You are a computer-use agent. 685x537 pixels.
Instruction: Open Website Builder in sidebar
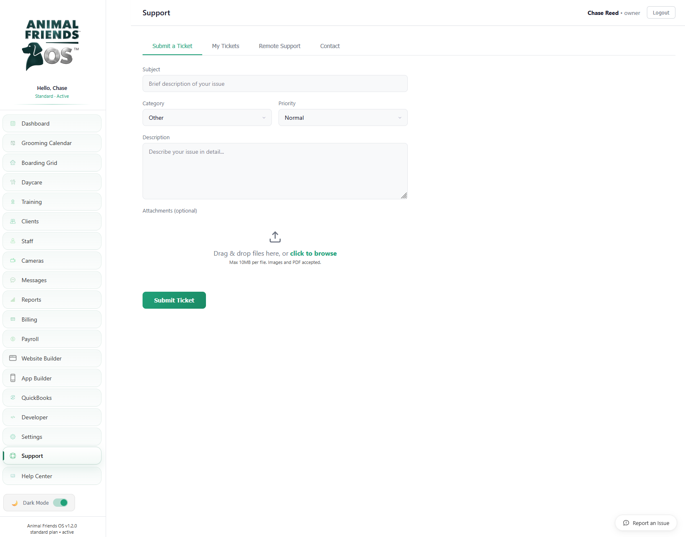click(52, 358)
